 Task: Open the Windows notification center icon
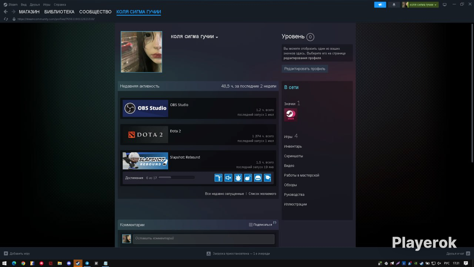click(466, 263)
